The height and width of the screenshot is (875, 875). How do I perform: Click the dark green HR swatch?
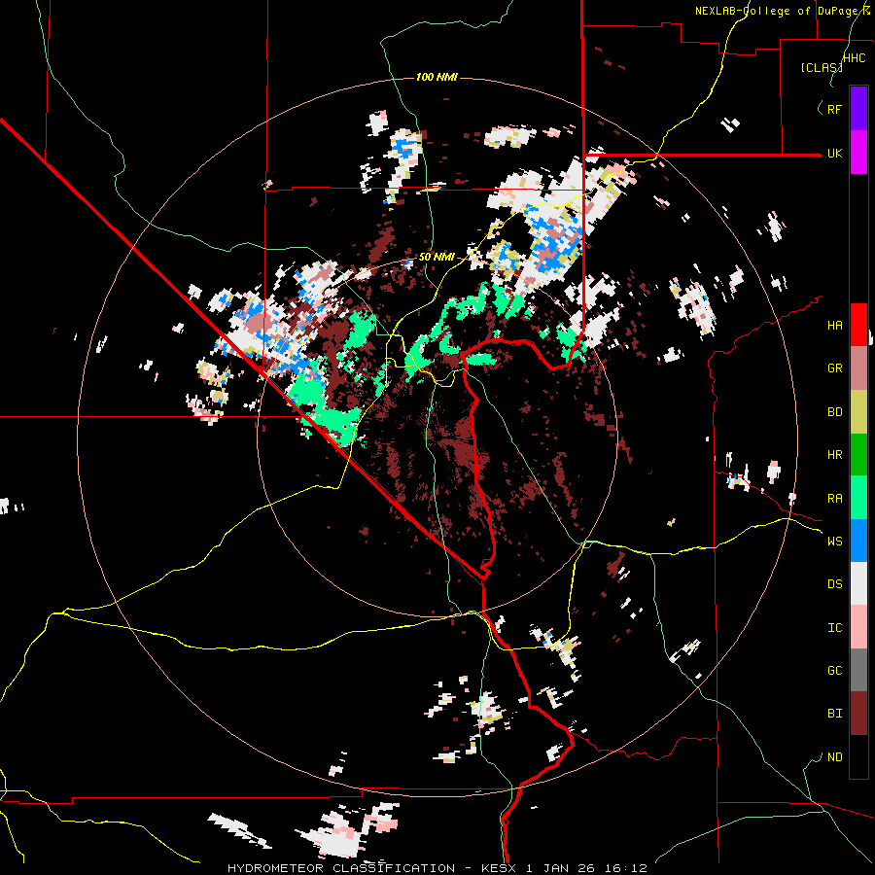click(x=858, y=454)
